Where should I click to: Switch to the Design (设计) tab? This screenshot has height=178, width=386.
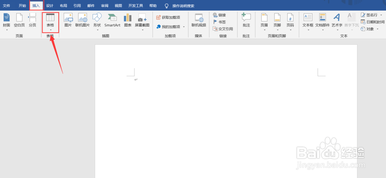(x=50, y=5)
